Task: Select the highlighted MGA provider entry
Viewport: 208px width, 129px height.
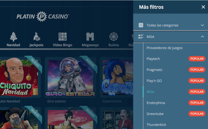Action: point(150,92)
